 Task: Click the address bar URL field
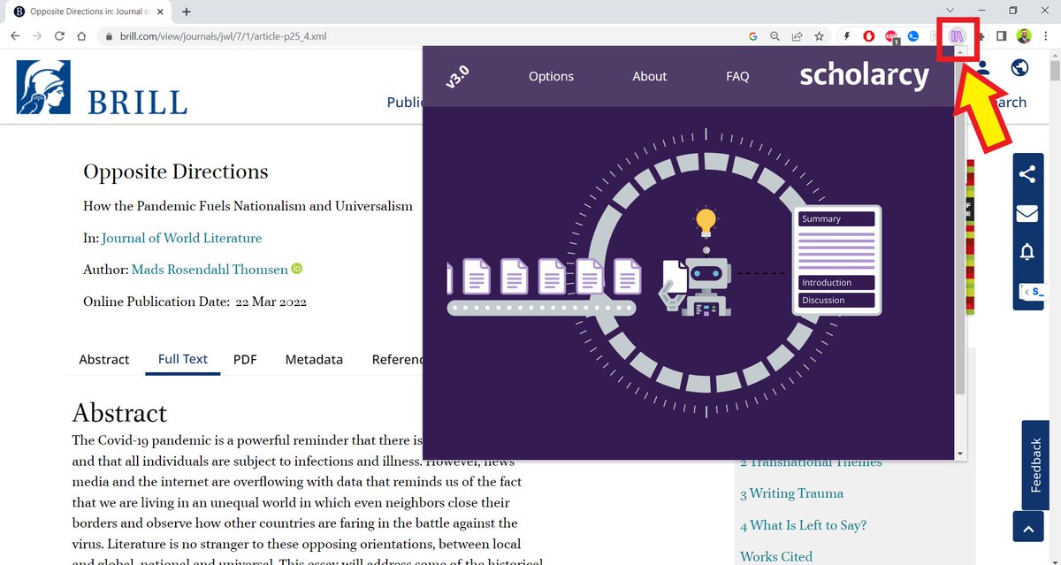tap(424, 36)
